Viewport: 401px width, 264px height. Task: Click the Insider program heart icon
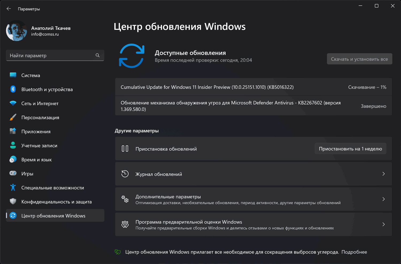(125, 225)
